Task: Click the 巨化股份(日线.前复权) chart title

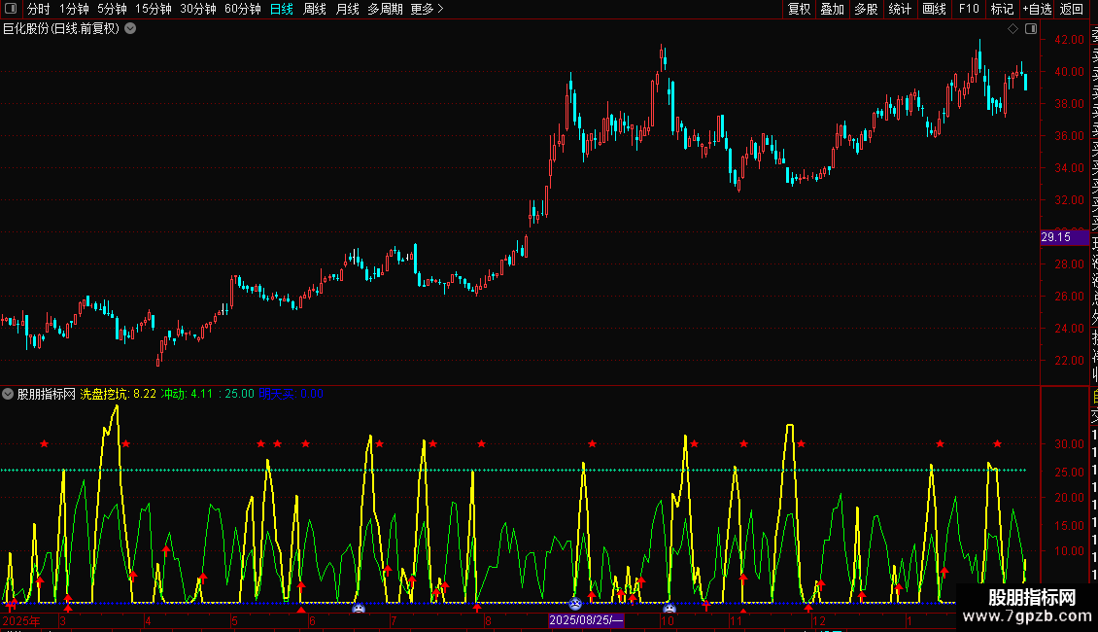Action: click(x=61, y=29)
